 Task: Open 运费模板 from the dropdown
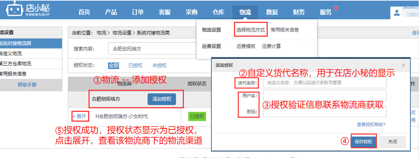[x=246, y=46]
